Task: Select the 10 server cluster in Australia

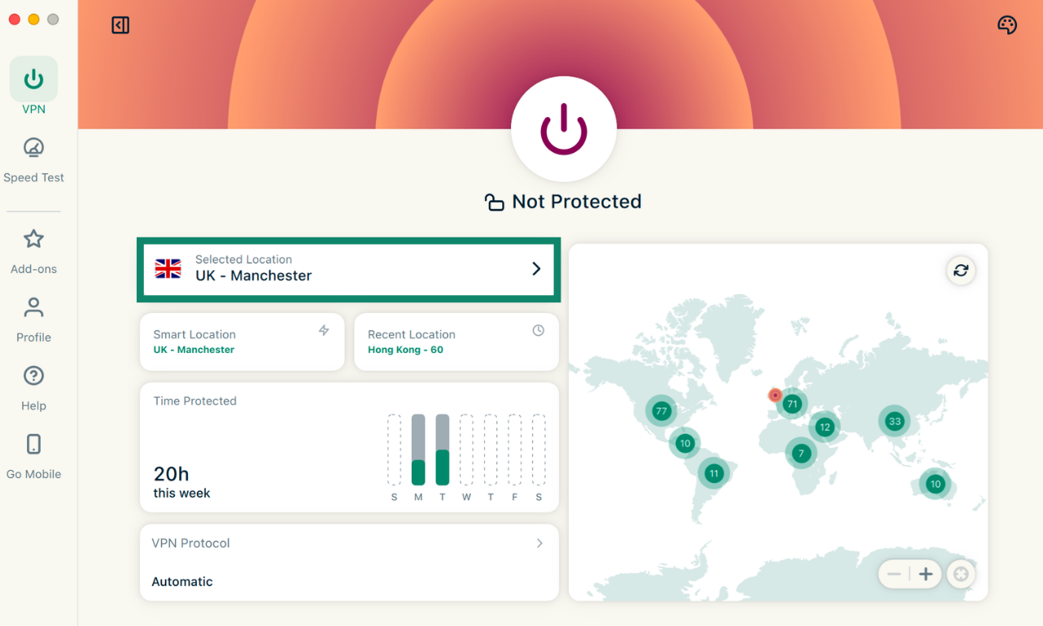Action: pos(936,484)
